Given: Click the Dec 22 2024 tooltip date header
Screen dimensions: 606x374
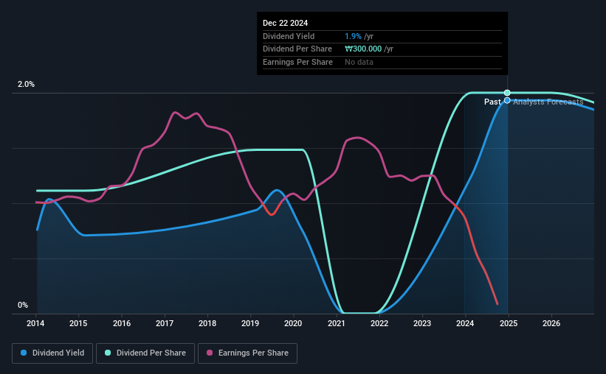Looking at the screenshot, I should [285, 23].
